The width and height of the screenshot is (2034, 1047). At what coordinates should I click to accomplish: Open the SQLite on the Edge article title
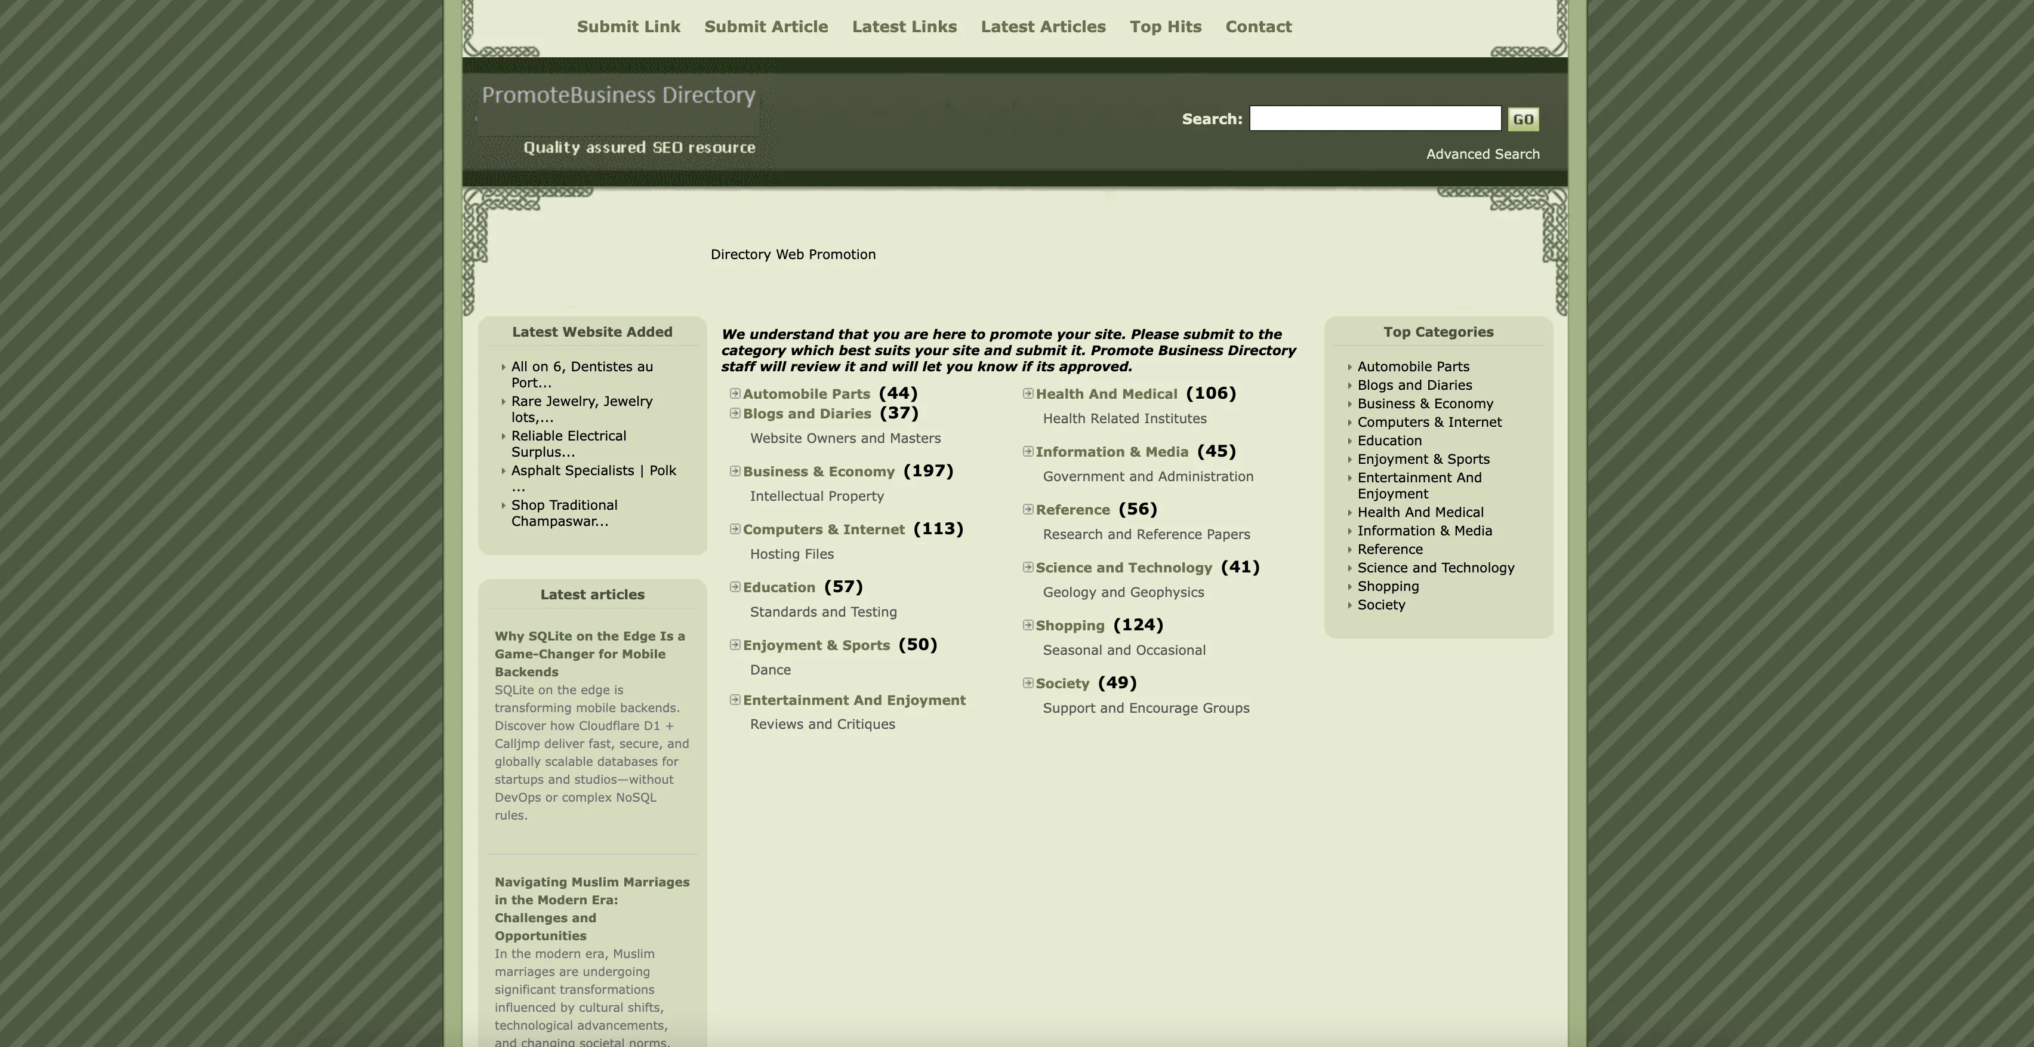click(590, 654)
